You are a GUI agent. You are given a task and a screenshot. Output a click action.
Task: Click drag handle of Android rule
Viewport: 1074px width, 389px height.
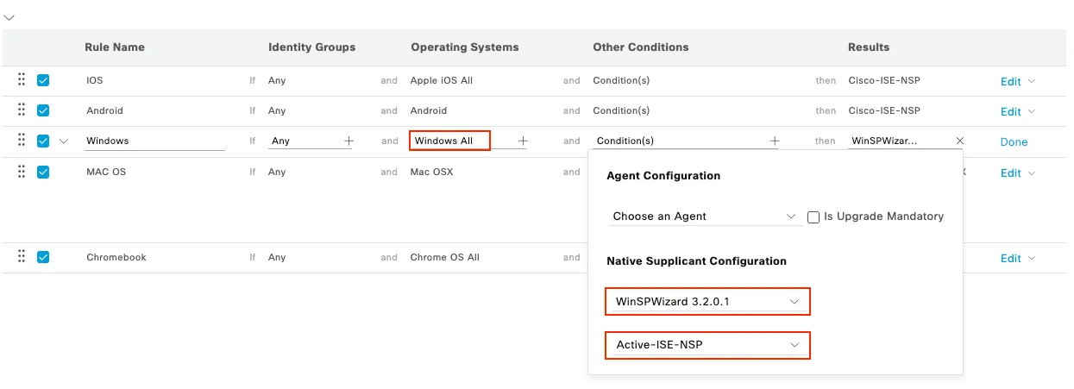coord(22,110)
